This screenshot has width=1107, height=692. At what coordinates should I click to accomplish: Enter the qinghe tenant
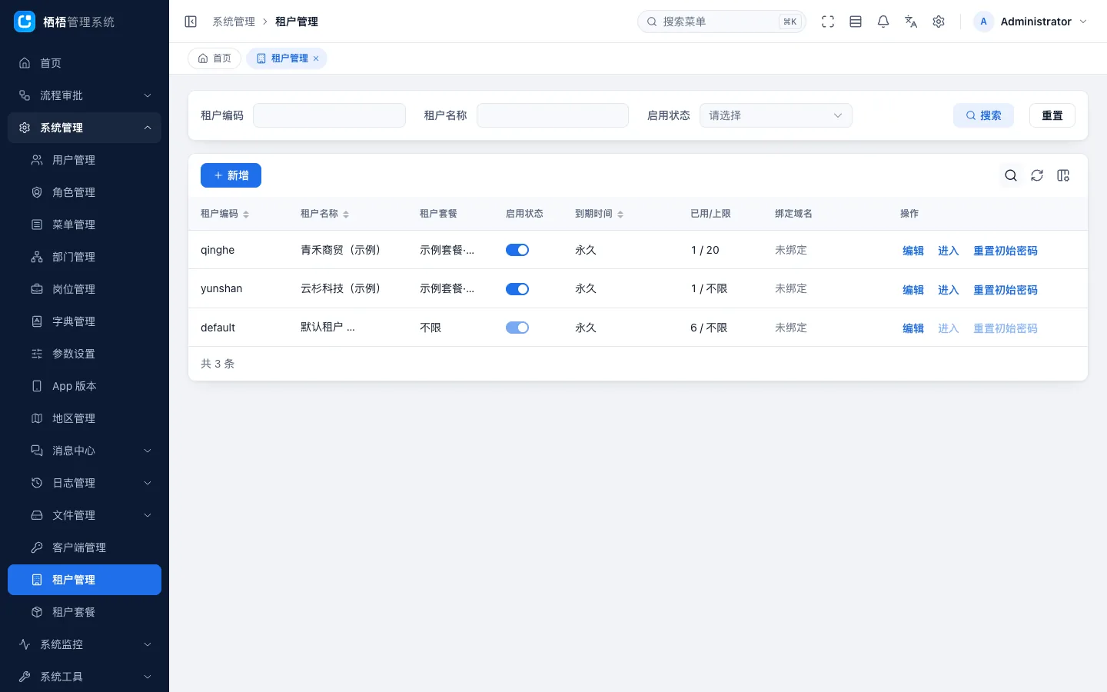point(949,251)
